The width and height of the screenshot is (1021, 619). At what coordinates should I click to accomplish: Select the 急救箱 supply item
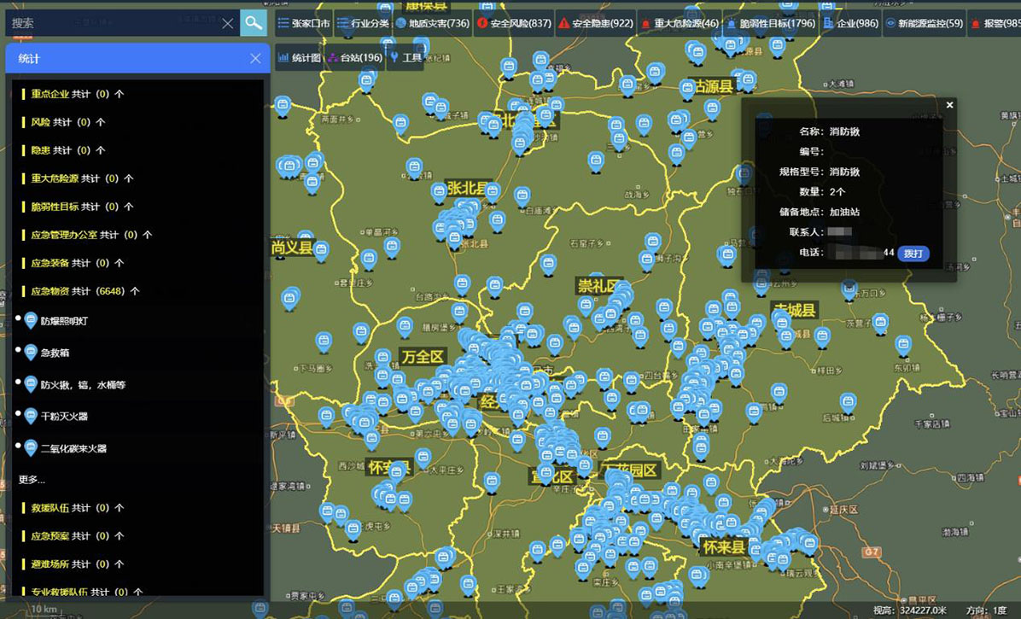[x=55, y=353]
